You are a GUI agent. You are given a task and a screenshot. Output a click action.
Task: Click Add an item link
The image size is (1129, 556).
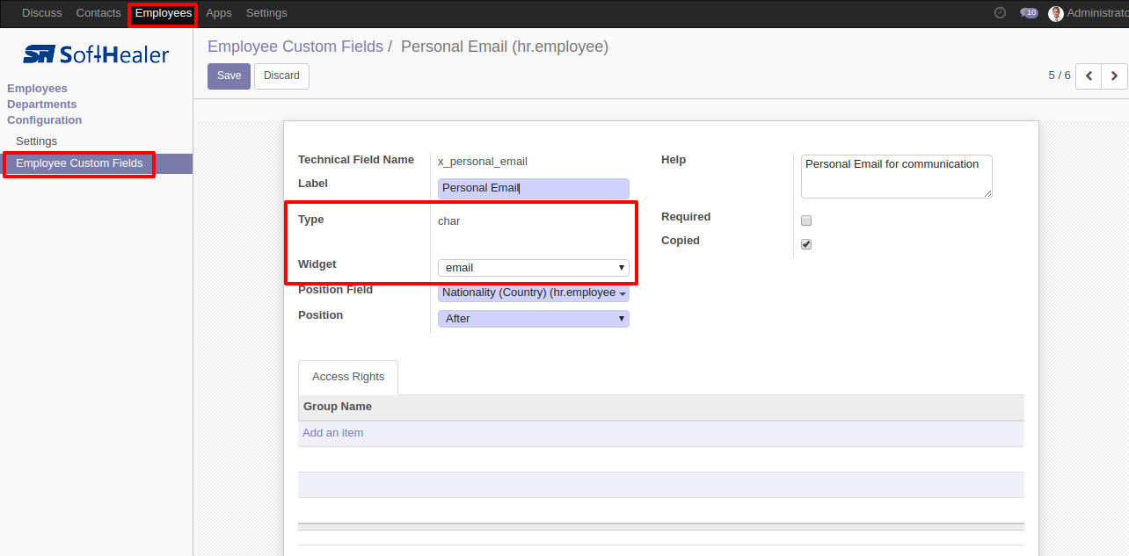point(333,433)
